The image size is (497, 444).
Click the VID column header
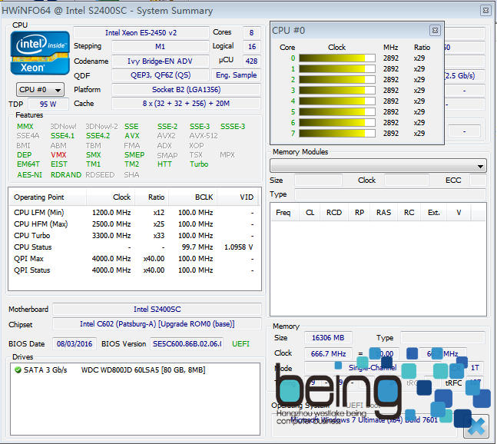coord(237,197)
